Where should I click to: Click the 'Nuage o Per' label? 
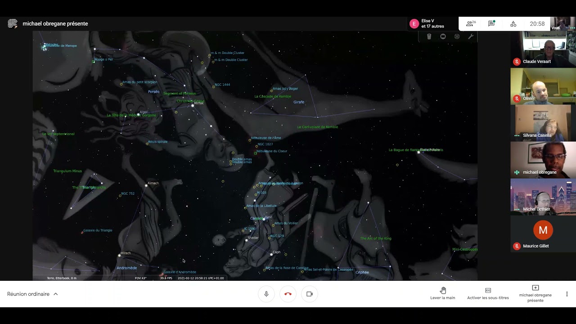click(x=103, y=59)
